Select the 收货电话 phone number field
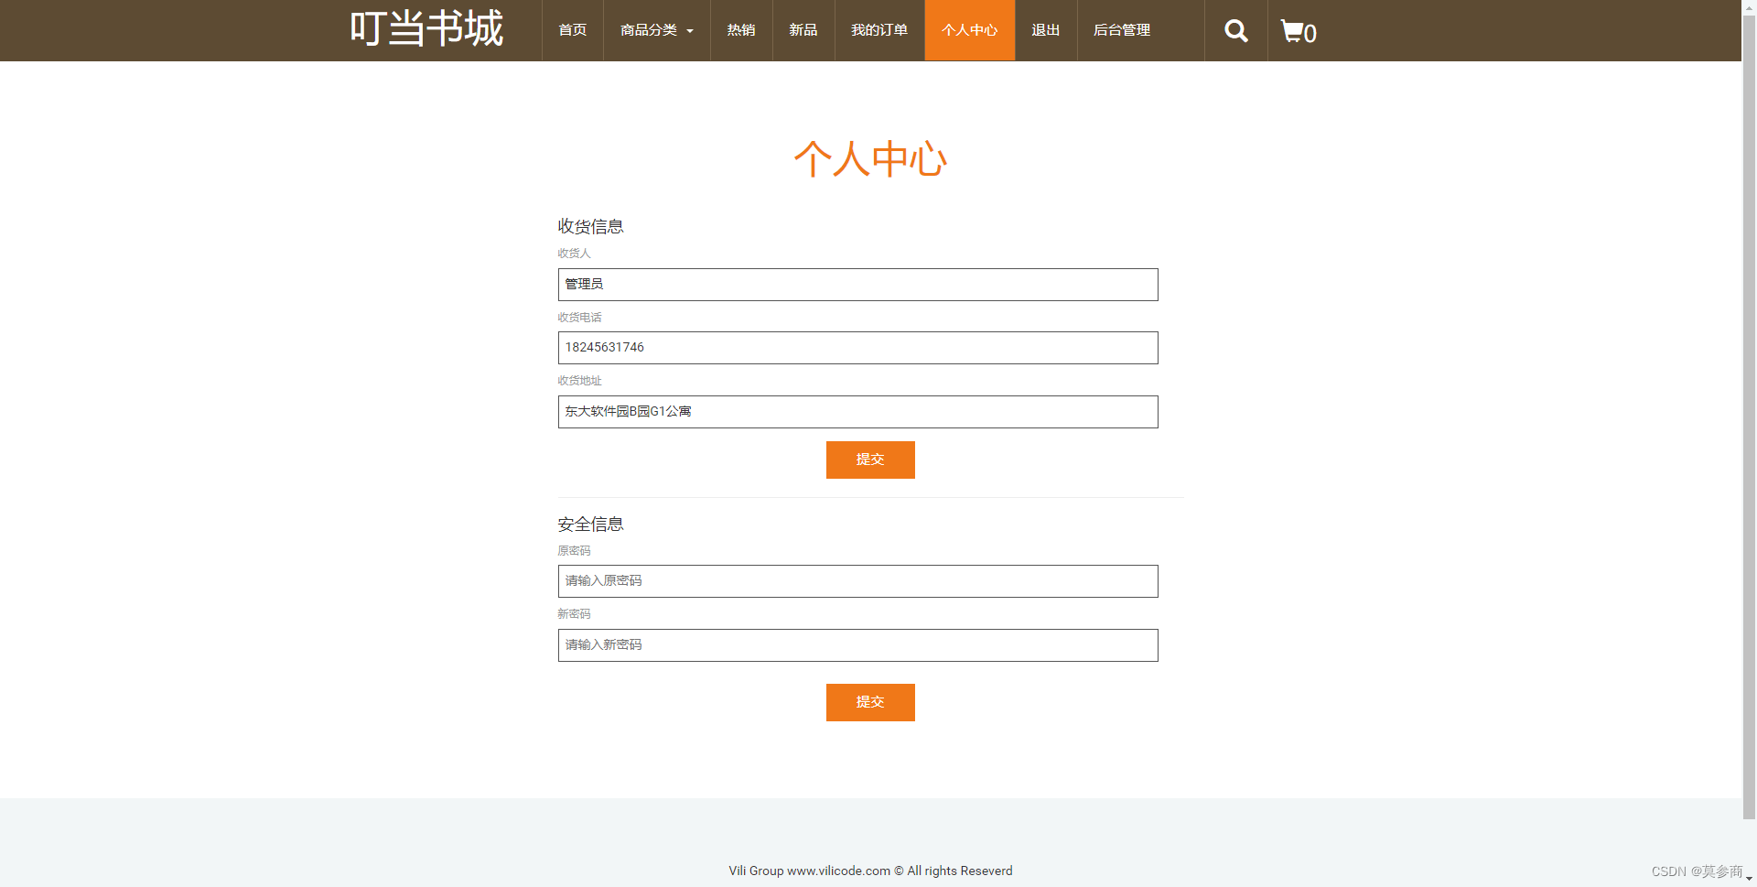 [x=857, y=348]
